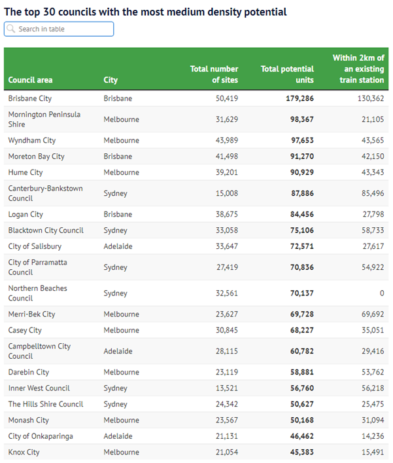
Task: Sort by Total number of sites header
Action: [214, 75]
